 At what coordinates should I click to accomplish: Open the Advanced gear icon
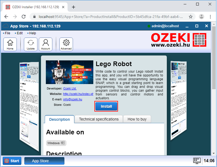coord(66,44)
